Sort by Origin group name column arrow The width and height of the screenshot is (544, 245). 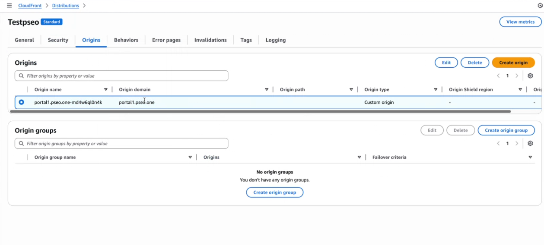190,157
